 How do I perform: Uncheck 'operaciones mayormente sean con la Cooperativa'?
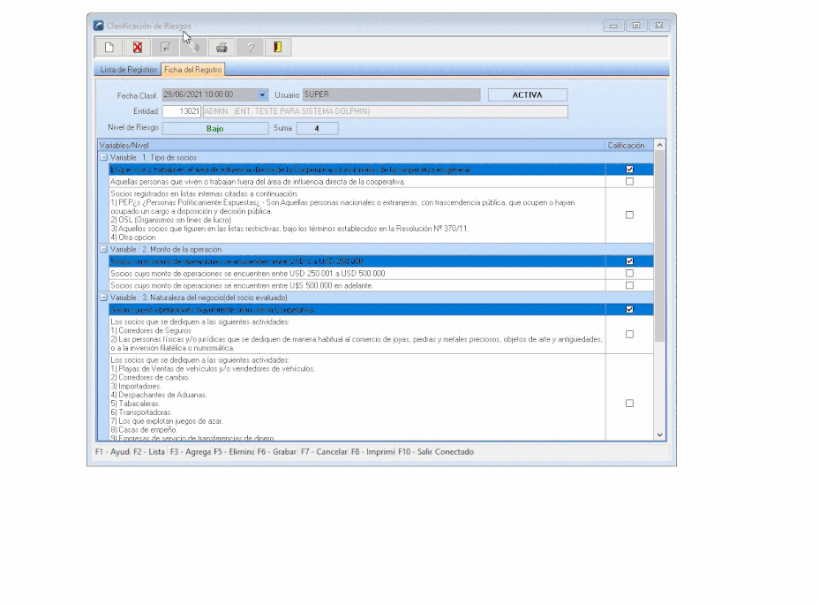(629, 309)
